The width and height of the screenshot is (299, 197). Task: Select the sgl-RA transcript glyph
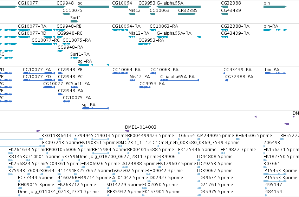[x=93, y=65]
